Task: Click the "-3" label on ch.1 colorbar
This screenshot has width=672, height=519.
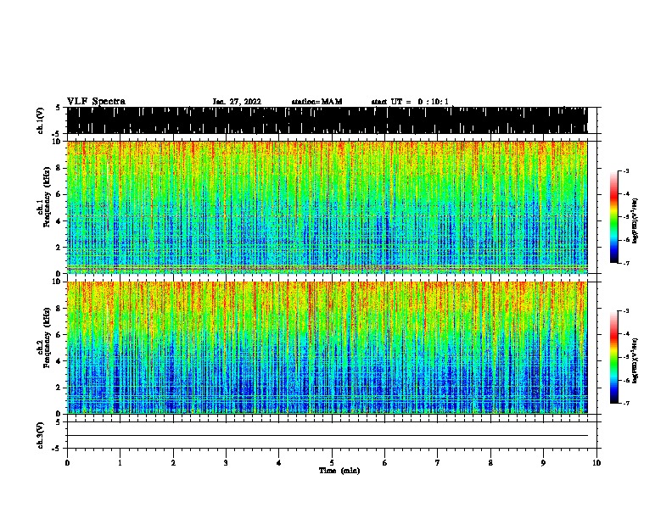Action: (x=626, y=170)
